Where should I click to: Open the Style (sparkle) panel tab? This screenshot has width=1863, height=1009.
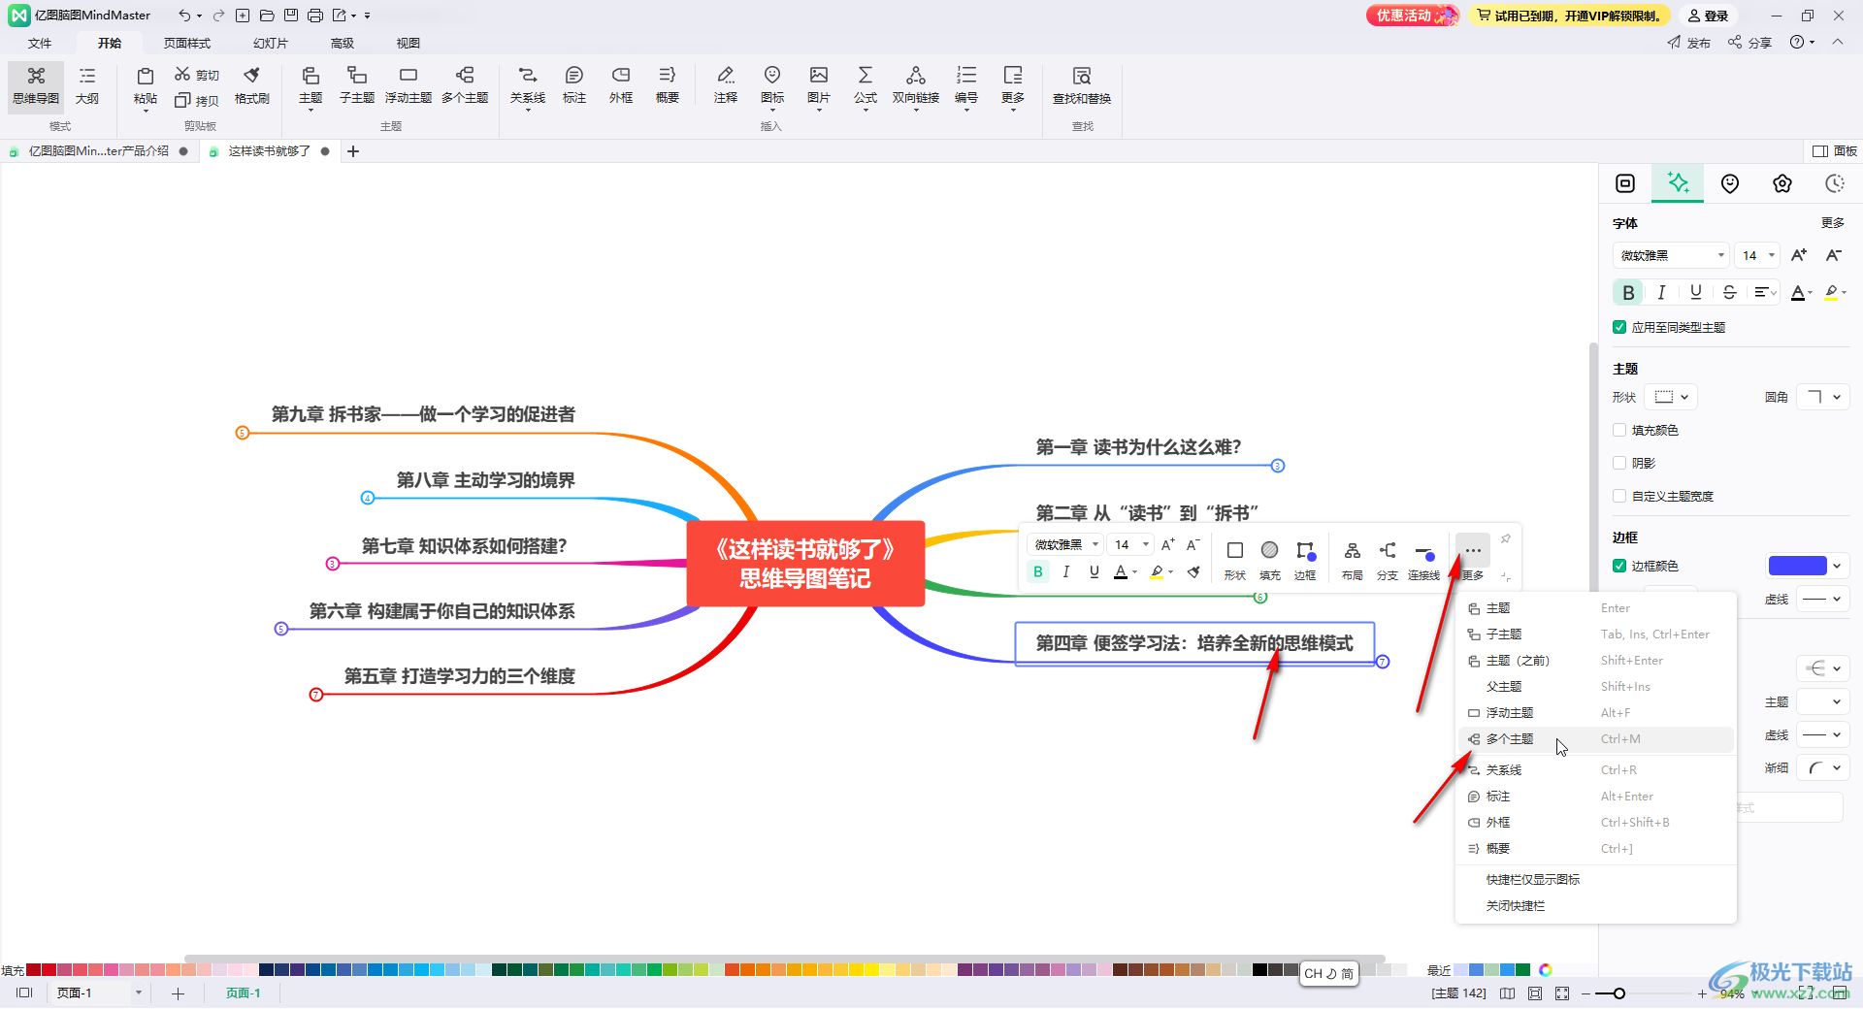1678,183
